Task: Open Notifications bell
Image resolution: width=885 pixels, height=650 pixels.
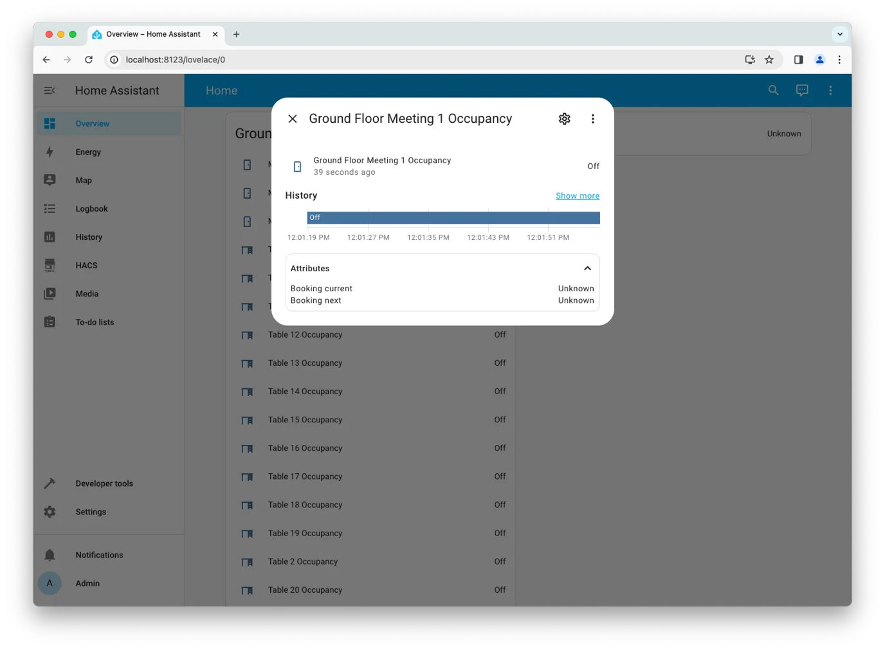Action: point(50,555)
